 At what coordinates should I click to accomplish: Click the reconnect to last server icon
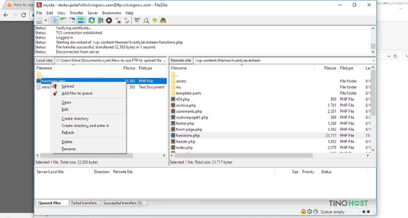[126, 20]
